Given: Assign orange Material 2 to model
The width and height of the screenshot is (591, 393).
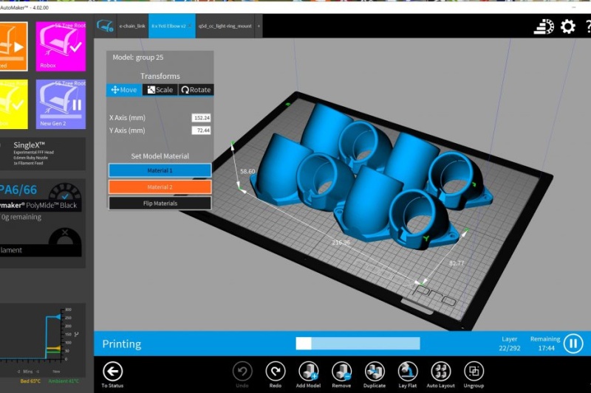Looking at the screenshot, I should (160, 187).
